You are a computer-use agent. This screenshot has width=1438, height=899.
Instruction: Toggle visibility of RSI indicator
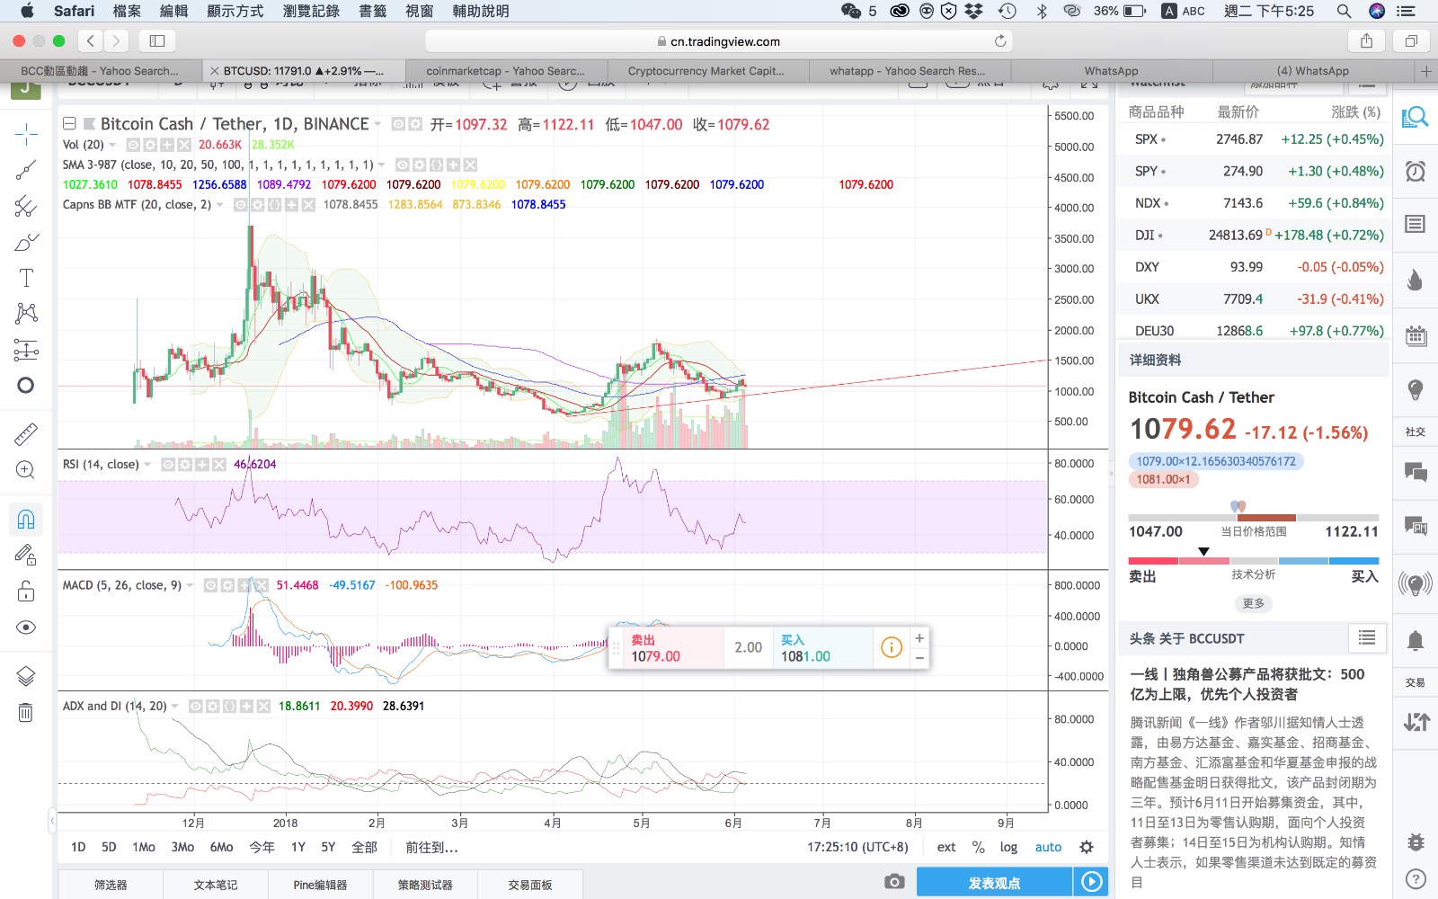[168, 465]
